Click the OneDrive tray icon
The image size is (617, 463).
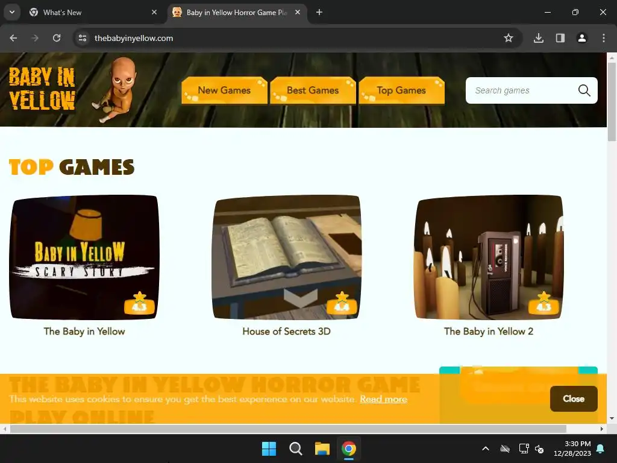click(x=505, y=449)
